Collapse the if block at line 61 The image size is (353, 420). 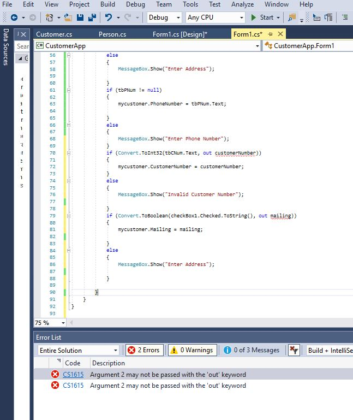[69, 90]
